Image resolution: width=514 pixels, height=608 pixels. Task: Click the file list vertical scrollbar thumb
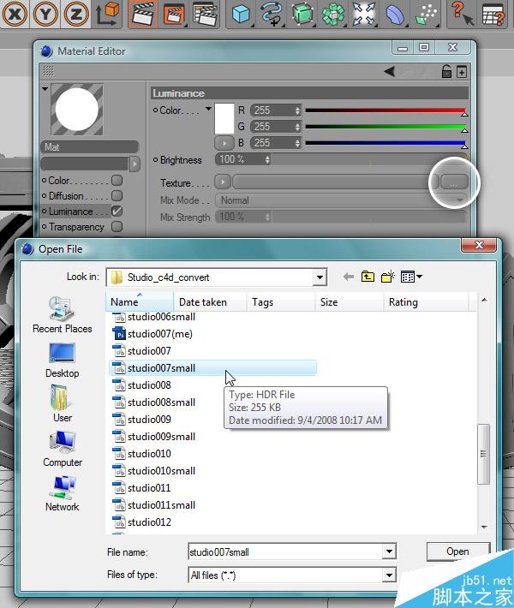[x=483, y=454]
